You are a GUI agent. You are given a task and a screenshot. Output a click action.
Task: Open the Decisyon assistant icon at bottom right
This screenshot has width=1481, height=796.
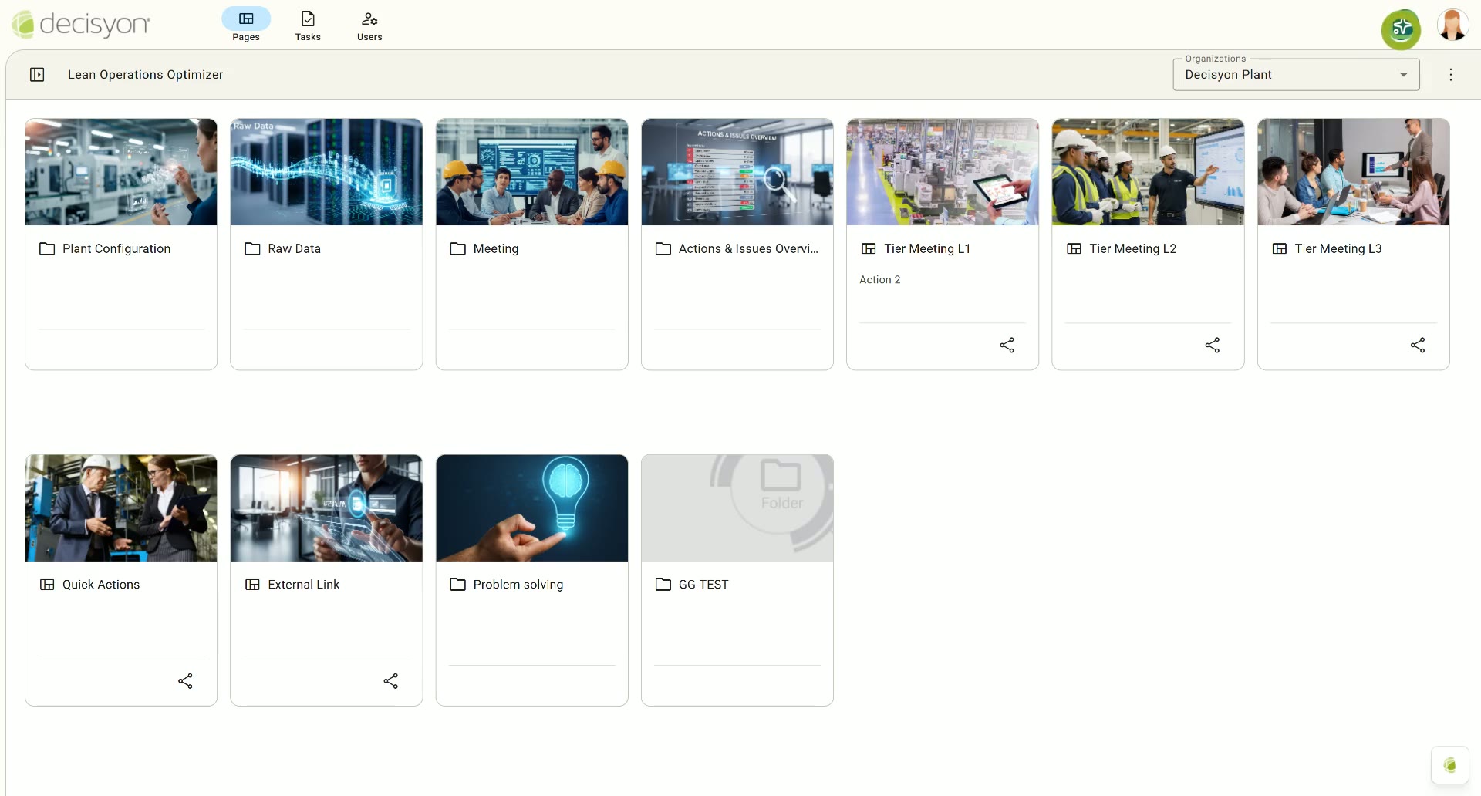point(1450,765)
